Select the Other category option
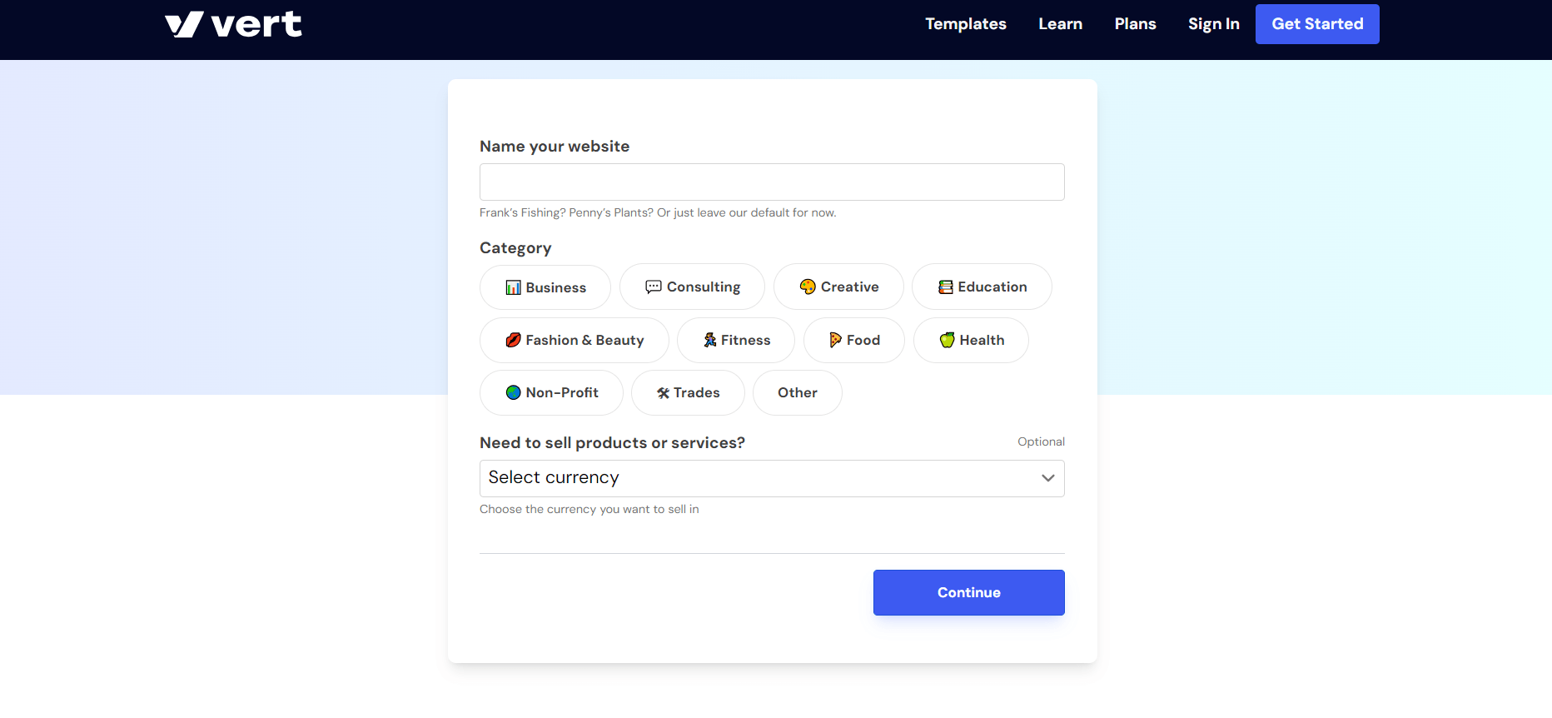The image size is (1552, 718). [797, 392]
